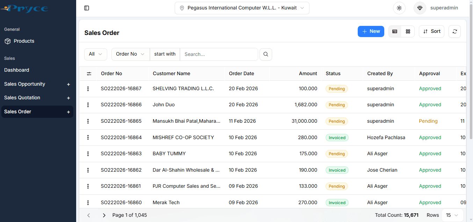Change rows per page from 15
Image resolution: width=473 pixels, height=222 pixels.
coord(452,215)
